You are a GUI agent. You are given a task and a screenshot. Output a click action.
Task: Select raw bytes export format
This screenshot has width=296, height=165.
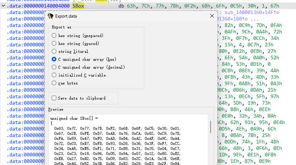54,83
